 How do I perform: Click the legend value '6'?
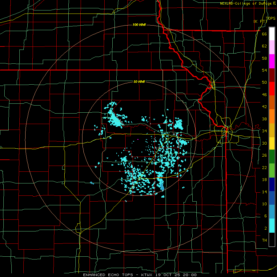pyautogui.click(x=266, y=216)
